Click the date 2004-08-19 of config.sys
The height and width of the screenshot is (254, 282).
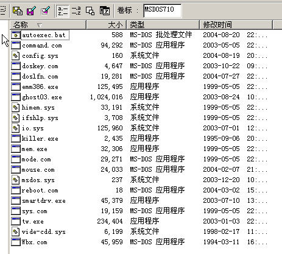click(x=221, y=55)
